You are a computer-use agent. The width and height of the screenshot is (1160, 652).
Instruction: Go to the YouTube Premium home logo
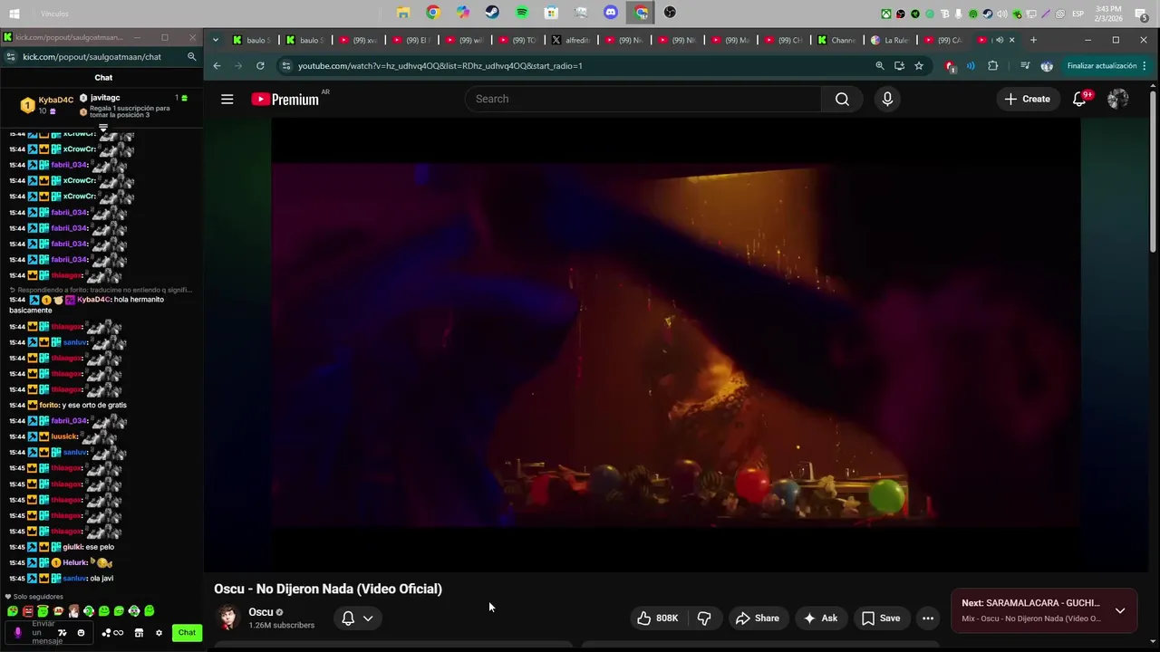click(285, 100)
